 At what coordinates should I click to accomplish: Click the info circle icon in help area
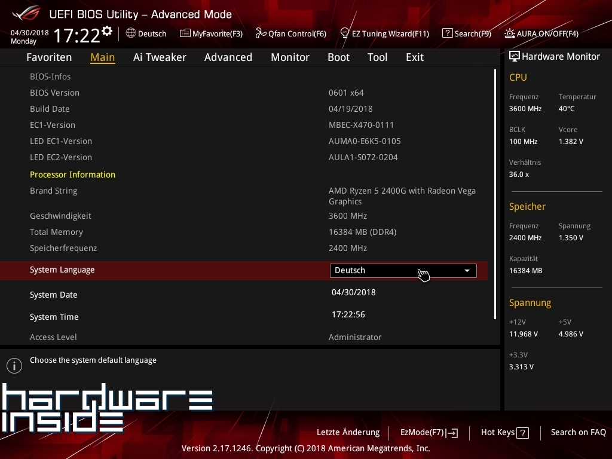(x=14, y=366)
